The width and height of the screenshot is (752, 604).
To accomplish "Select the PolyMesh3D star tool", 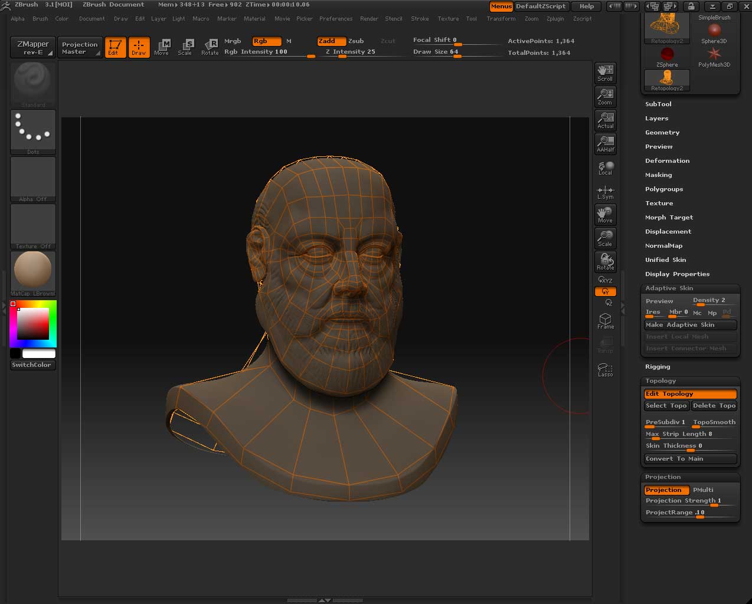I will (x=714, y=57).
